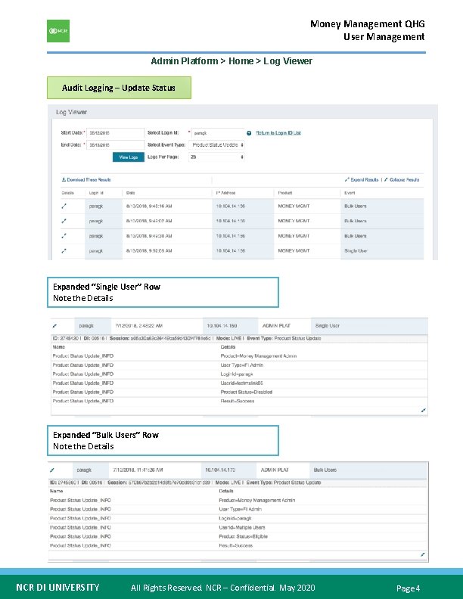Image resolution: width=463 pixels, height=599 pixels.
Task: Click 'User Type=FI Admin' in Single User details
Action: click(242, 365)
